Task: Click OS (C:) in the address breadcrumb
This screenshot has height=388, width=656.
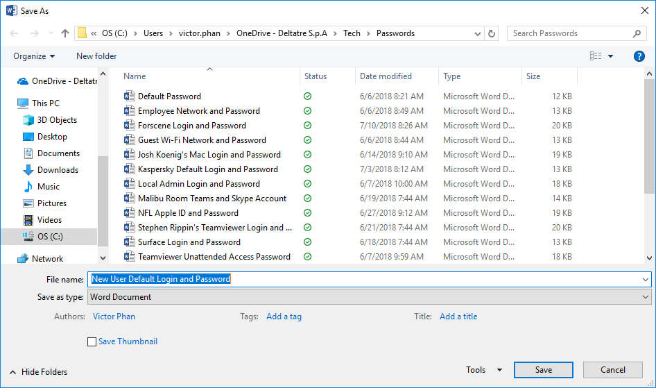Action: (x=114, y=33)
